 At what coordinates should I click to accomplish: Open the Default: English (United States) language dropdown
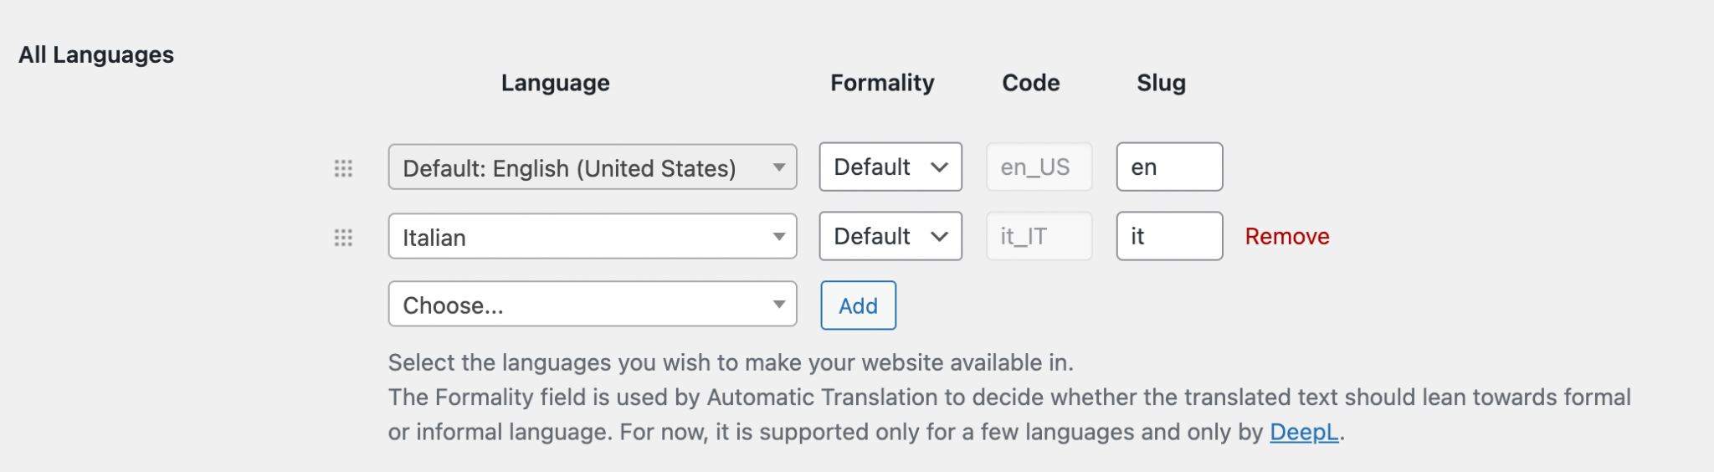pyautogui.click(x=593, y=167)
